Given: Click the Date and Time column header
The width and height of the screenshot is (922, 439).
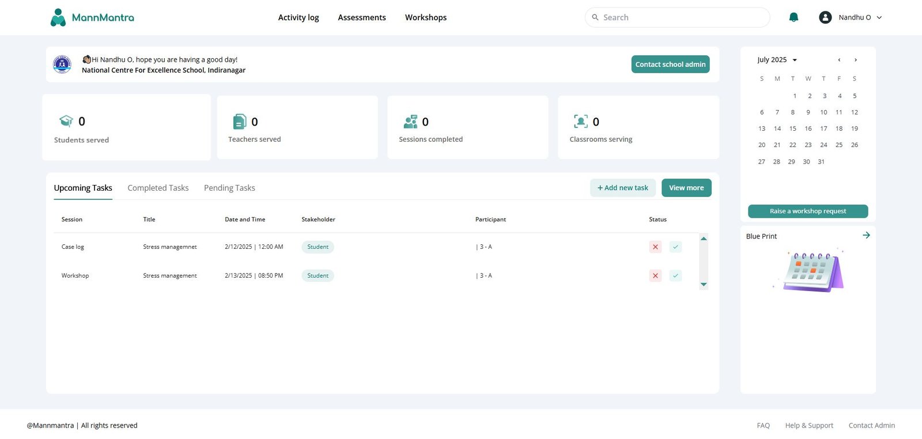Looking at the screenshot, I should [x=245, y=219].
